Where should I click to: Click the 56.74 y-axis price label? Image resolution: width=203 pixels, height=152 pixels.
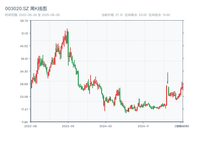click(24, 21)
